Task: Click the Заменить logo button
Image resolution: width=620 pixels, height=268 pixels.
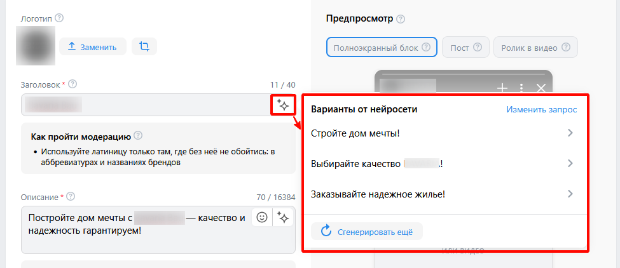Action: [x=92, y=46]
